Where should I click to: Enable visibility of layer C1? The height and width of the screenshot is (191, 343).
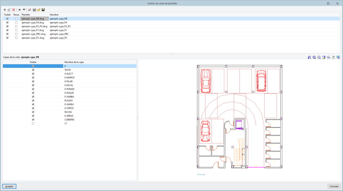(x=33, y=124)
